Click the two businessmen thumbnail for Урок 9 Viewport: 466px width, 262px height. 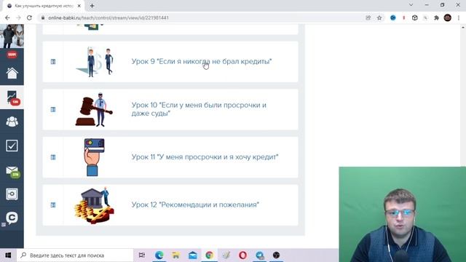pyautogui.click(x=95, y=62)
